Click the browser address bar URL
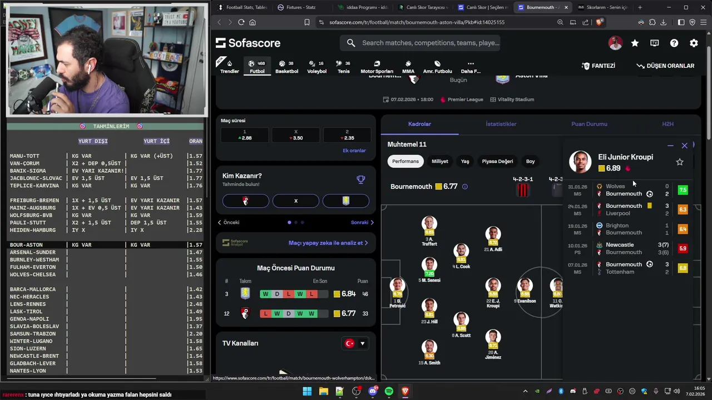Screen dimensions: 712x400 (x=417, y=22)
